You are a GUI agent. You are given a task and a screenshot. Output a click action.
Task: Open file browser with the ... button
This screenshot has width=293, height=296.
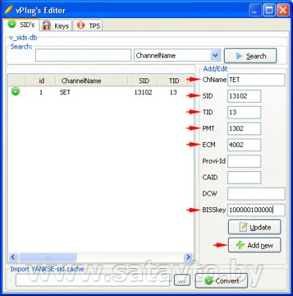coord(182,281)
